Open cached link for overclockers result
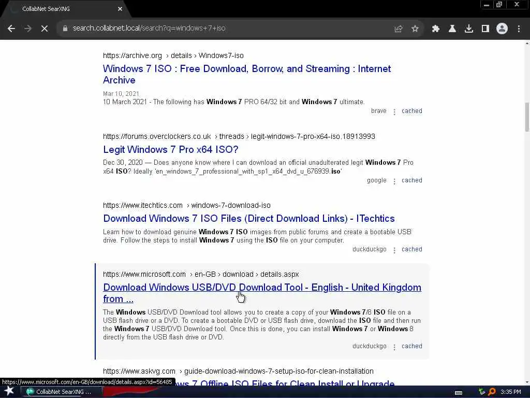 click(411, 180)
